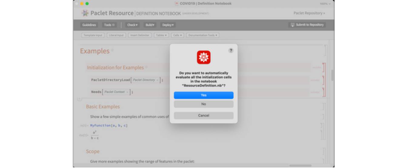
Task: Open the Guidelines toolbar item
Action: 89,25
